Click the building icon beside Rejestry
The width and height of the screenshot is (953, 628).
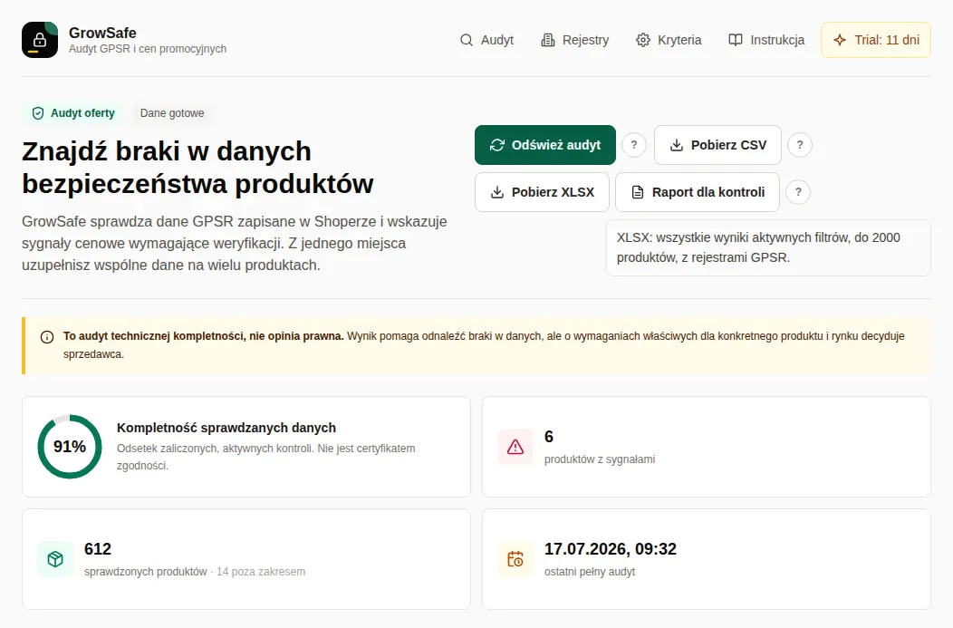tap(547, 40)
